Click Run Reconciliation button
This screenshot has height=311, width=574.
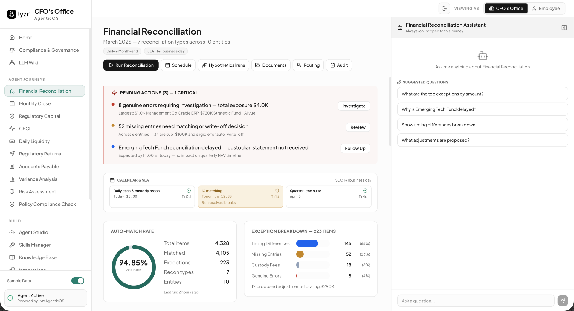point(131,65)
